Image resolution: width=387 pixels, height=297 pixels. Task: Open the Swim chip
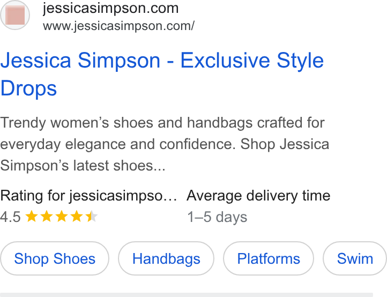(355, 258)
